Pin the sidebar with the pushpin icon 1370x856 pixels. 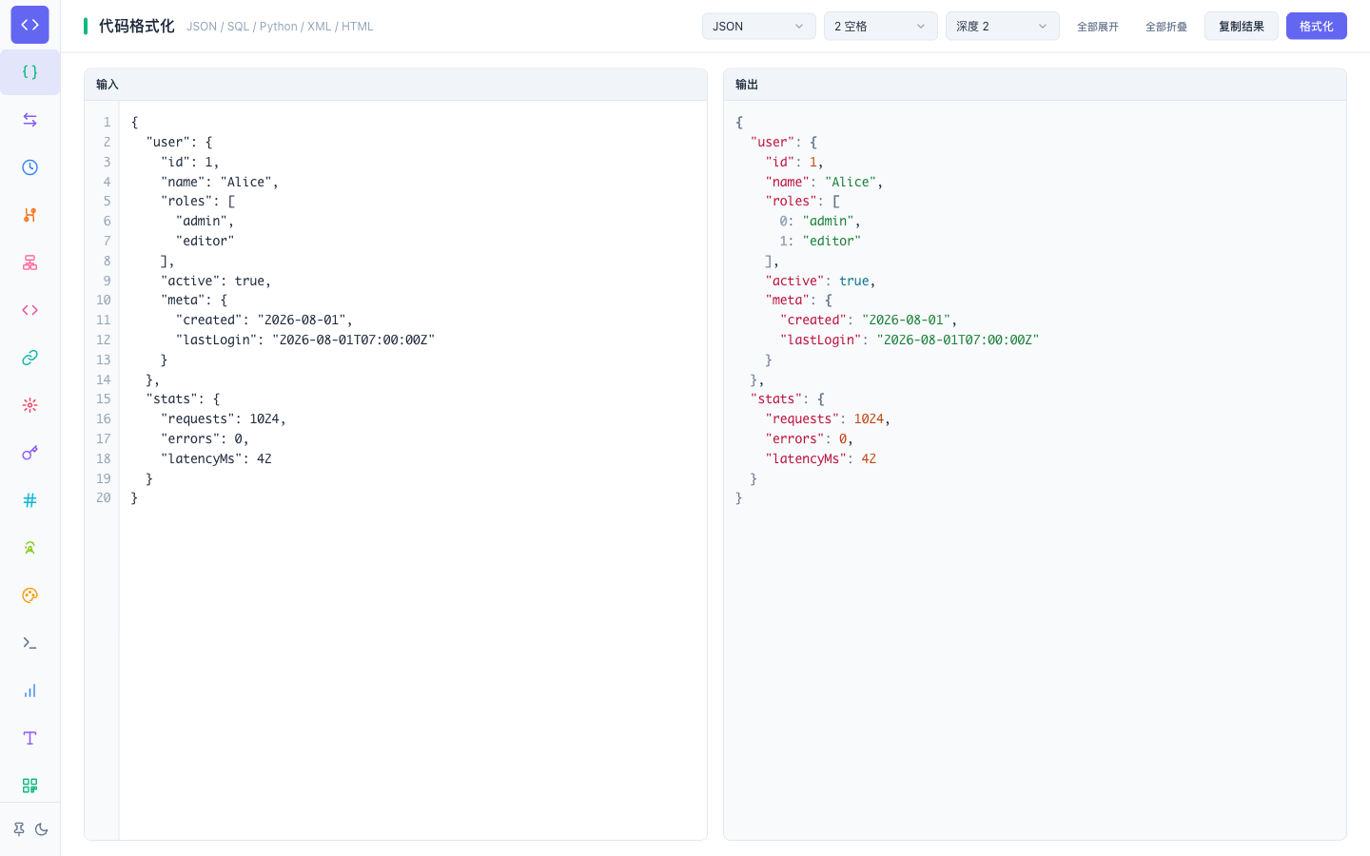click(19, 829)
